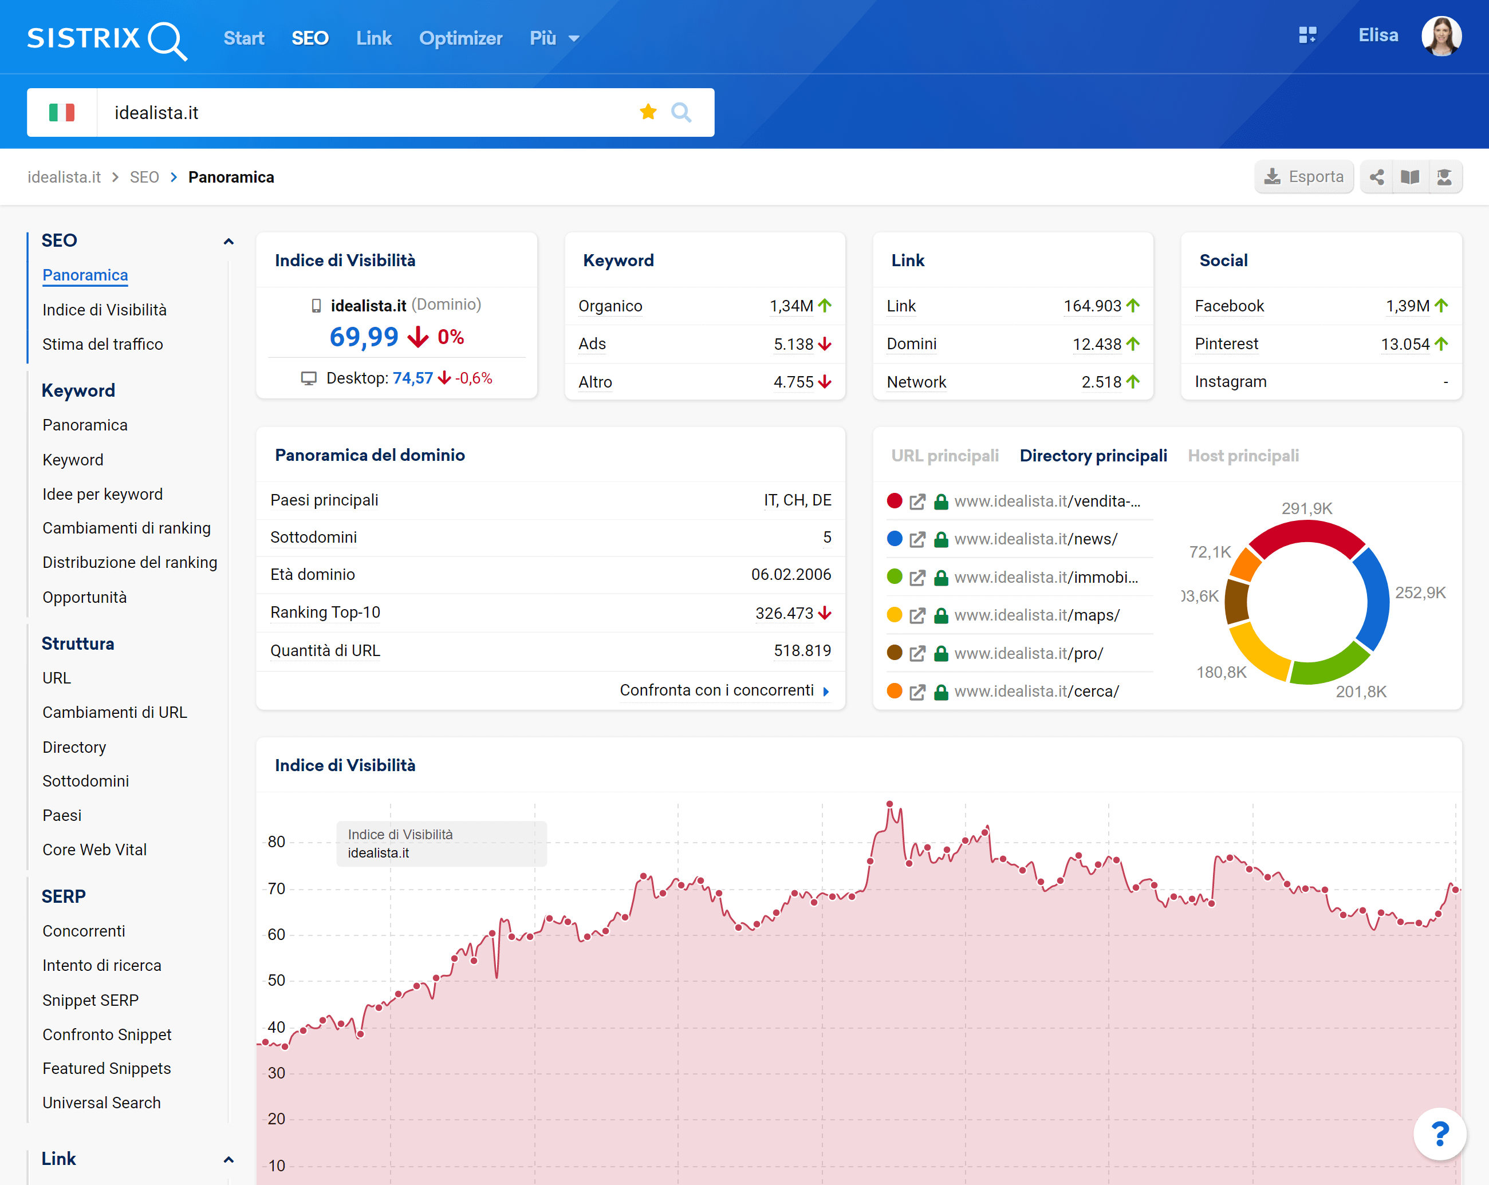
Task: Switch to Host principali tab
Action: (1243, 456)
